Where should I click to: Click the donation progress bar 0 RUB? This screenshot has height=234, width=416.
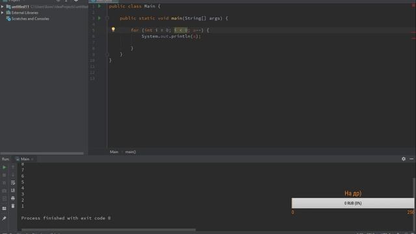coord(353,203)
